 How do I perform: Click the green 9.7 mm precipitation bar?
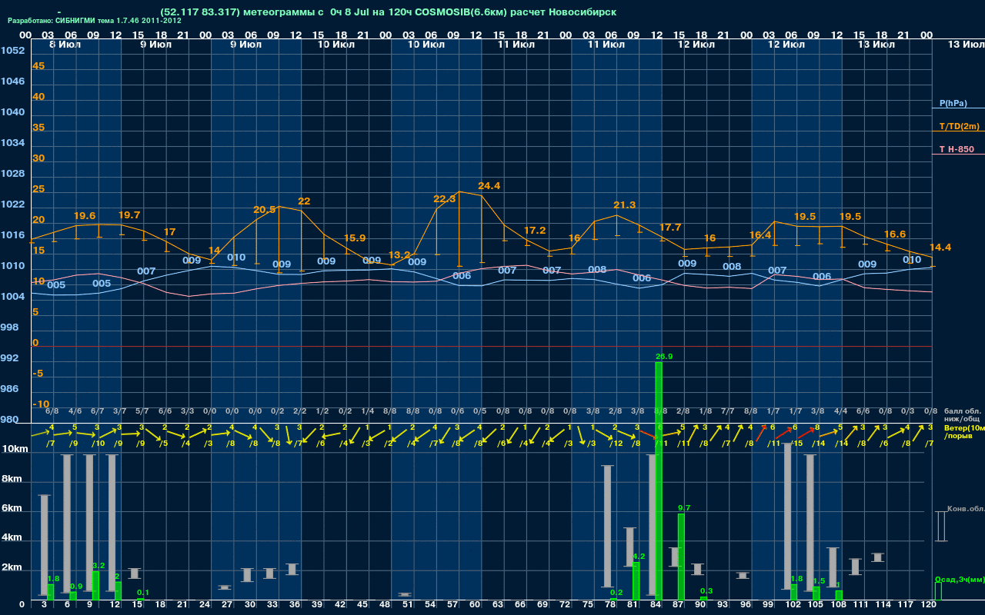pyautogui.click(x=681, y=557)
